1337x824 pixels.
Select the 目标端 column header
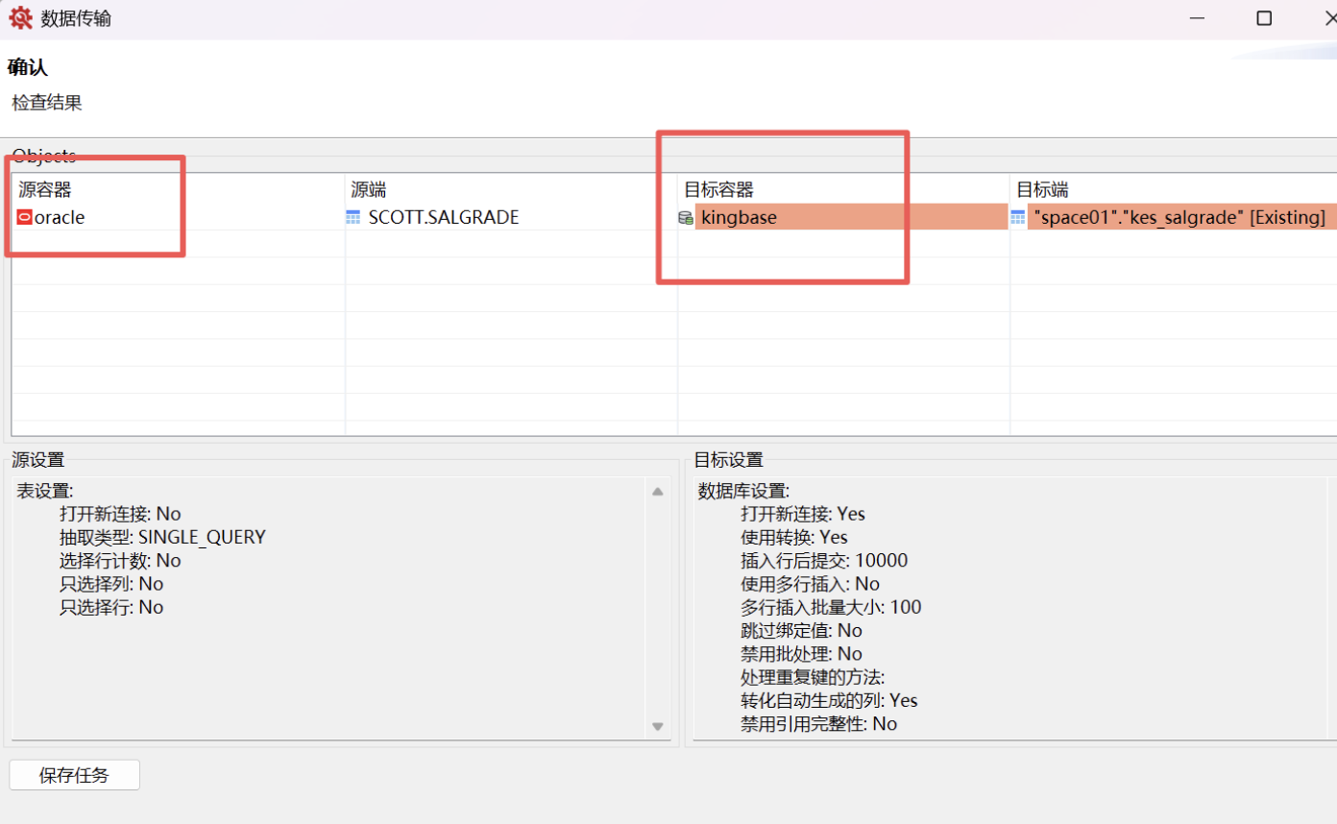click(x=1042, y=190)
